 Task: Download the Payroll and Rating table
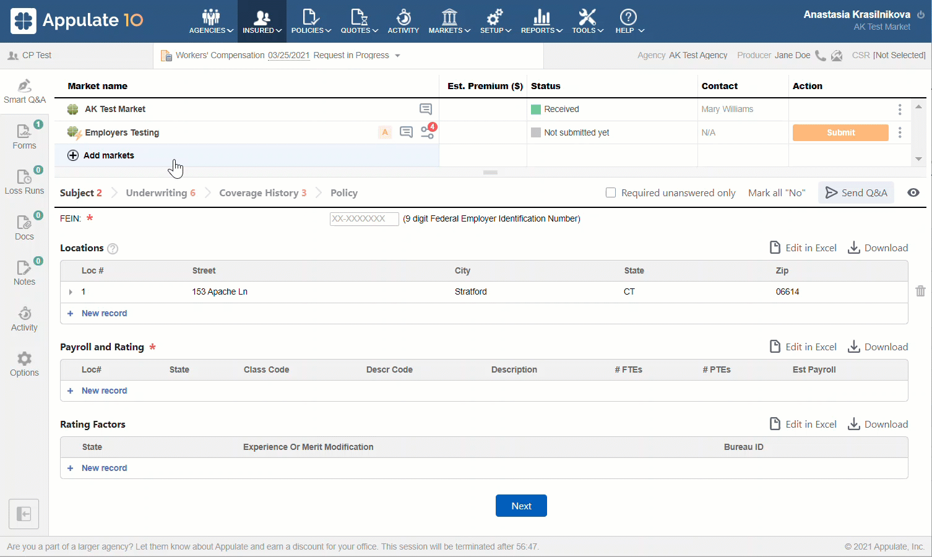point(878,347)
